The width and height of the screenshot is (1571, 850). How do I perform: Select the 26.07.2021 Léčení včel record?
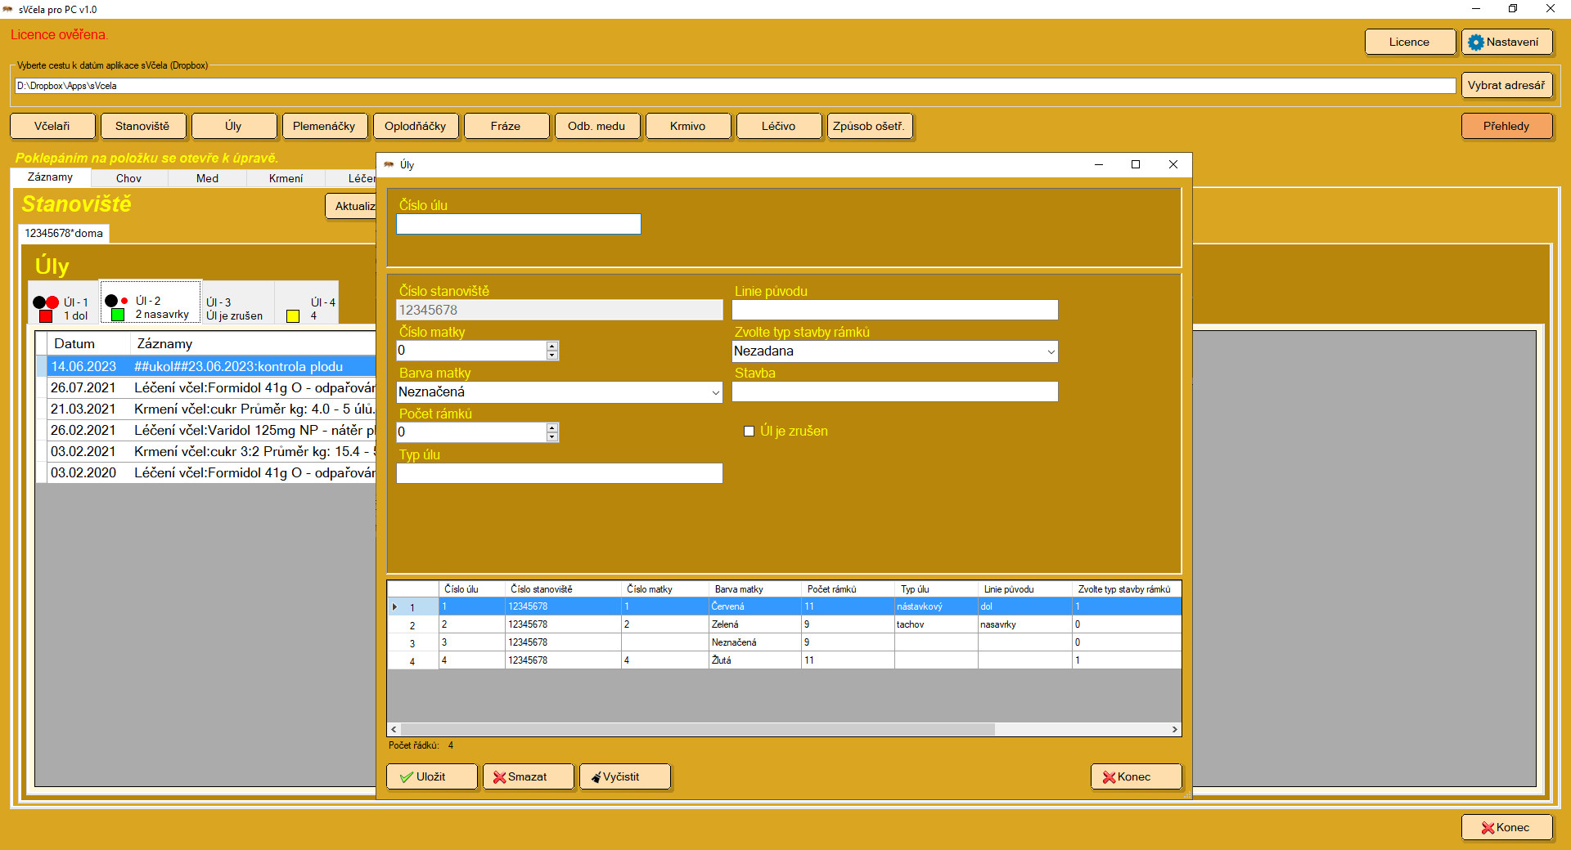tap(206, 387)
